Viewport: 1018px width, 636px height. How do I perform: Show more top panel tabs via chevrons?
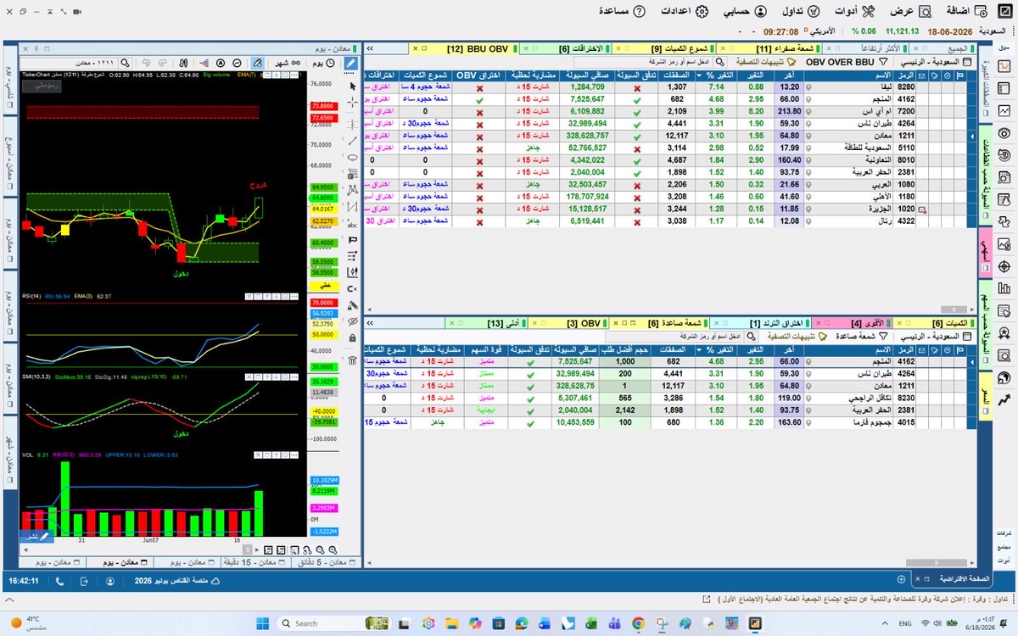click(371, 48)
